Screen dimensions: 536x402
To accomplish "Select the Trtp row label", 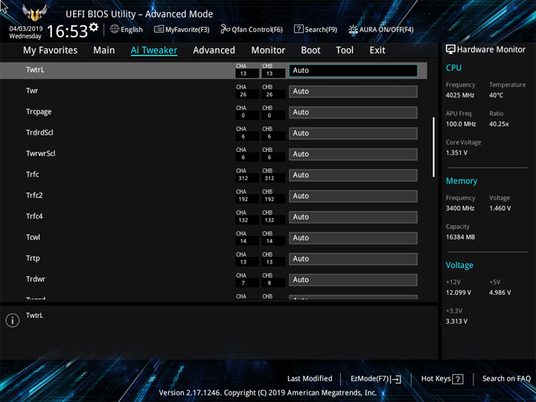I will click(33, 258).
